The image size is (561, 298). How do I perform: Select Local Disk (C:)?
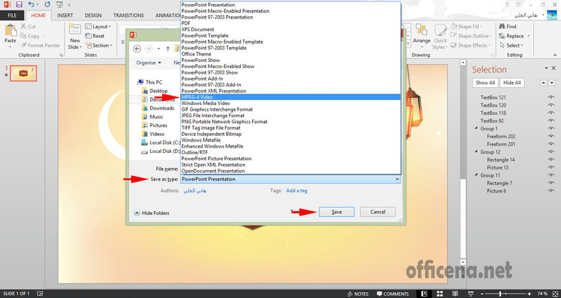tap(160, 142)
